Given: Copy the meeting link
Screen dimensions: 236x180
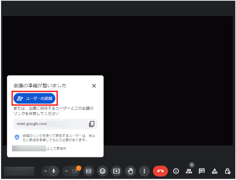Looking at the screenshot, I should click(x=92, y=124).
